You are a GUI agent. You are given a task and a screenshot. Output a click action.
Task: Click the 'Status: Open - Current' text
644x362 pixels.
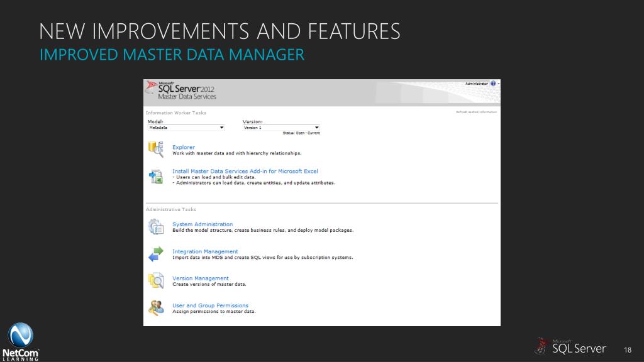click(301, 133)
